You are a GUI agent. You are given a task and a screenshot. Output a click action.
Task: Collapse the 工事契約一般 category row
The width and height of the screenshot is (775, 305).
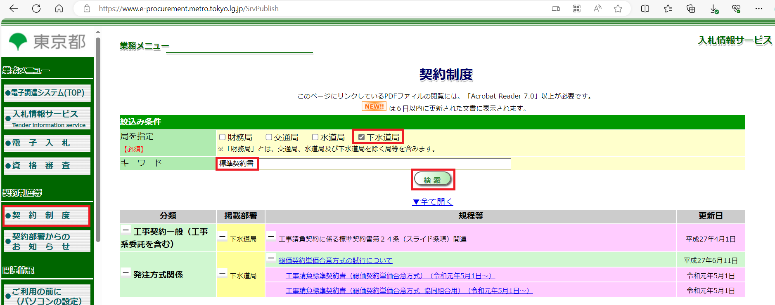pyautogui.click(x=126, y=230)
